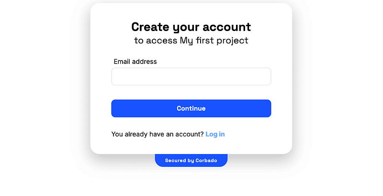This screenshot has width=383, height=196.
Task: Click the My first project subtitle
Action: click(214, 41)
